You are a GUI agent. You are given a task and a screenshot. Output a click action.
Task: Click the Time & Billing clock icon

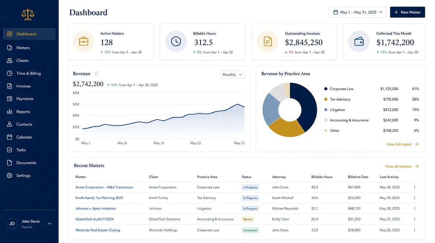tap(10, 73)
